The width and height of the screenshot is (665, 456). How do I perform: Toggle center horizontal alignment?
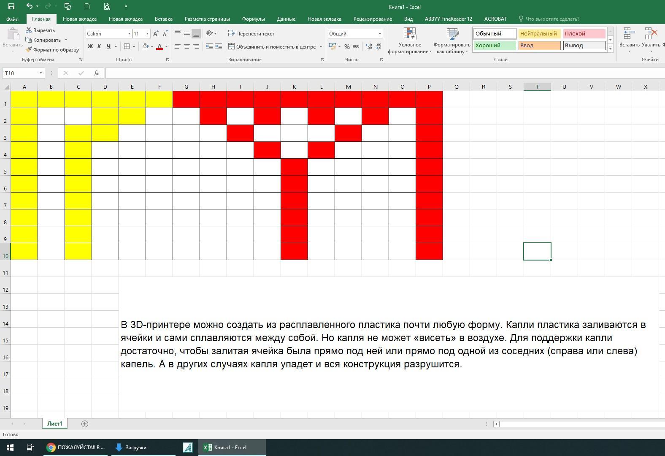[187, 46]
